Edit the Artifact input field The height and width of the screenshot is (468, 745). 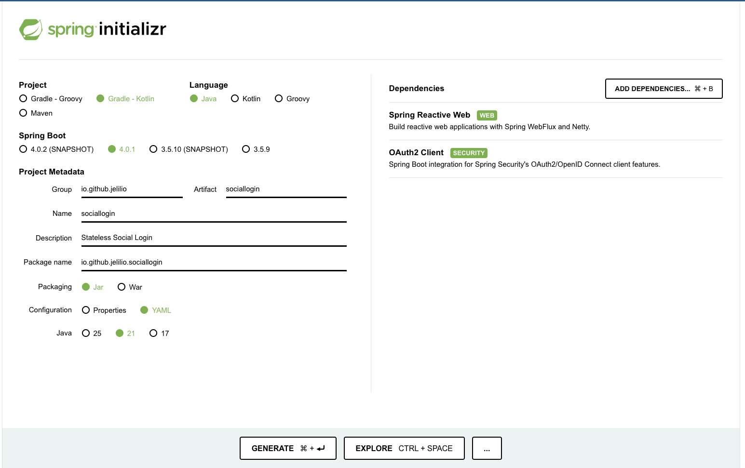point(286,189)
